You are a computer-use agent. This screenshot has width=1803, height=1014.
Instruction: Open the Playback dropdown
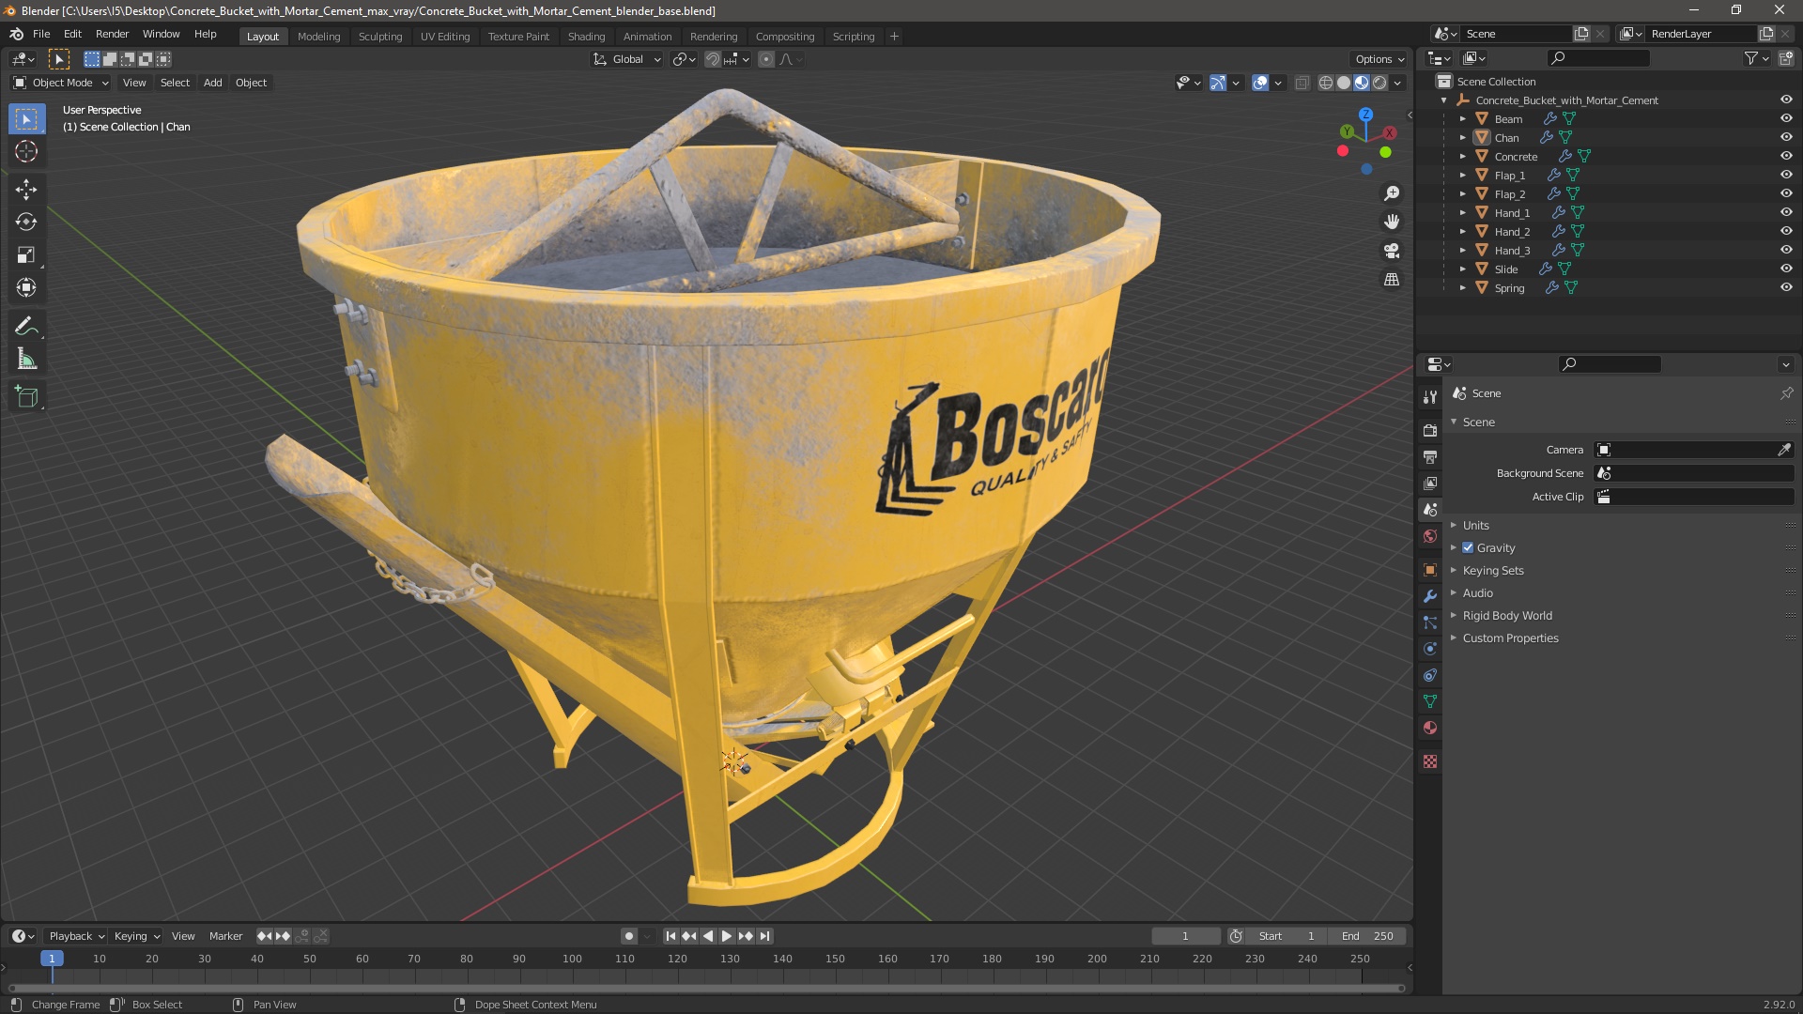75,936
